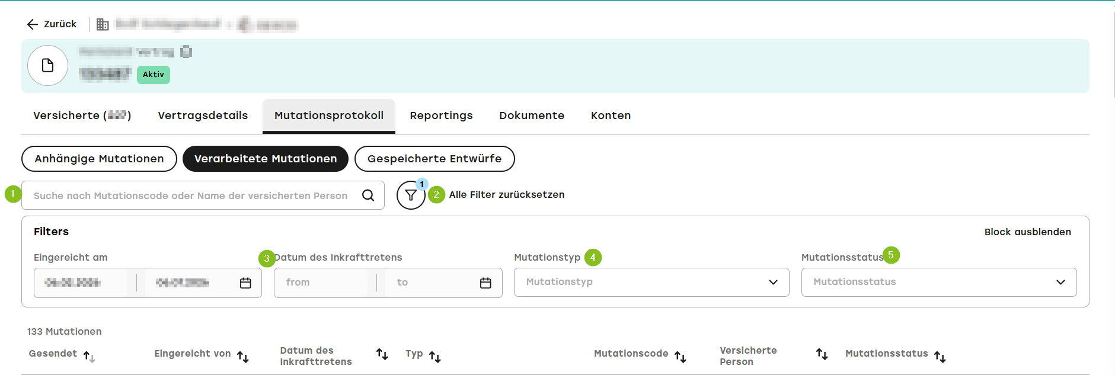Click the search magnifier icon
Viewport: 1115px width, 375px height.
click(x=368, y=195)
